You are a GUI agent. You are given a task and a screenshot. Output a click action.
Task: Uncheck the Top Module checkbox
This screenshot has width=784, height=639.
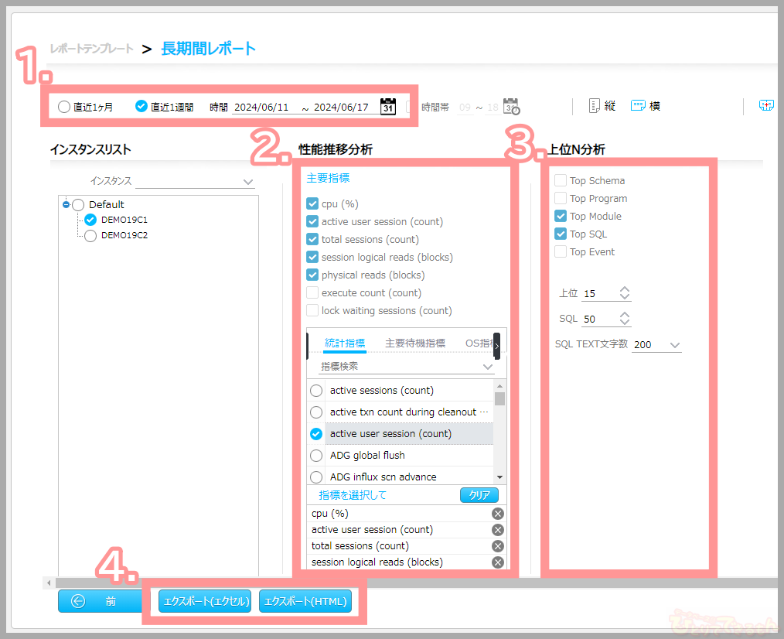point(561,217)
